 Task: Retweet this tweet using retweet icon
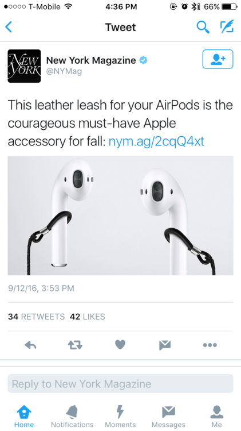[x=75, y=345]
